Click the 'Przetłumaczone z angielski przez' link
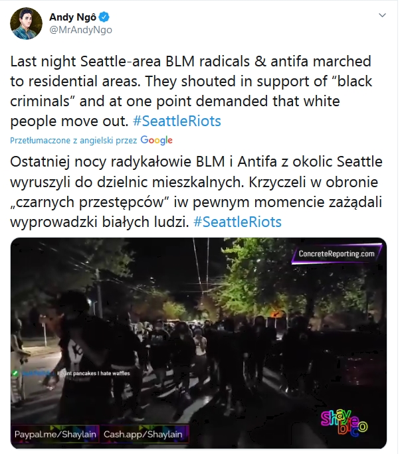This screenshot has width=402, height=454. (x=73, y=141)
